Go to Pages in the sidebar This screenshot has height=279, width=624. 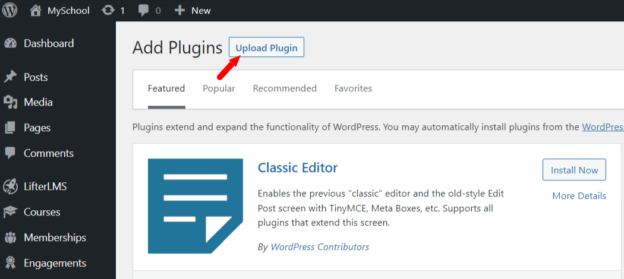(x=37, y=128)
